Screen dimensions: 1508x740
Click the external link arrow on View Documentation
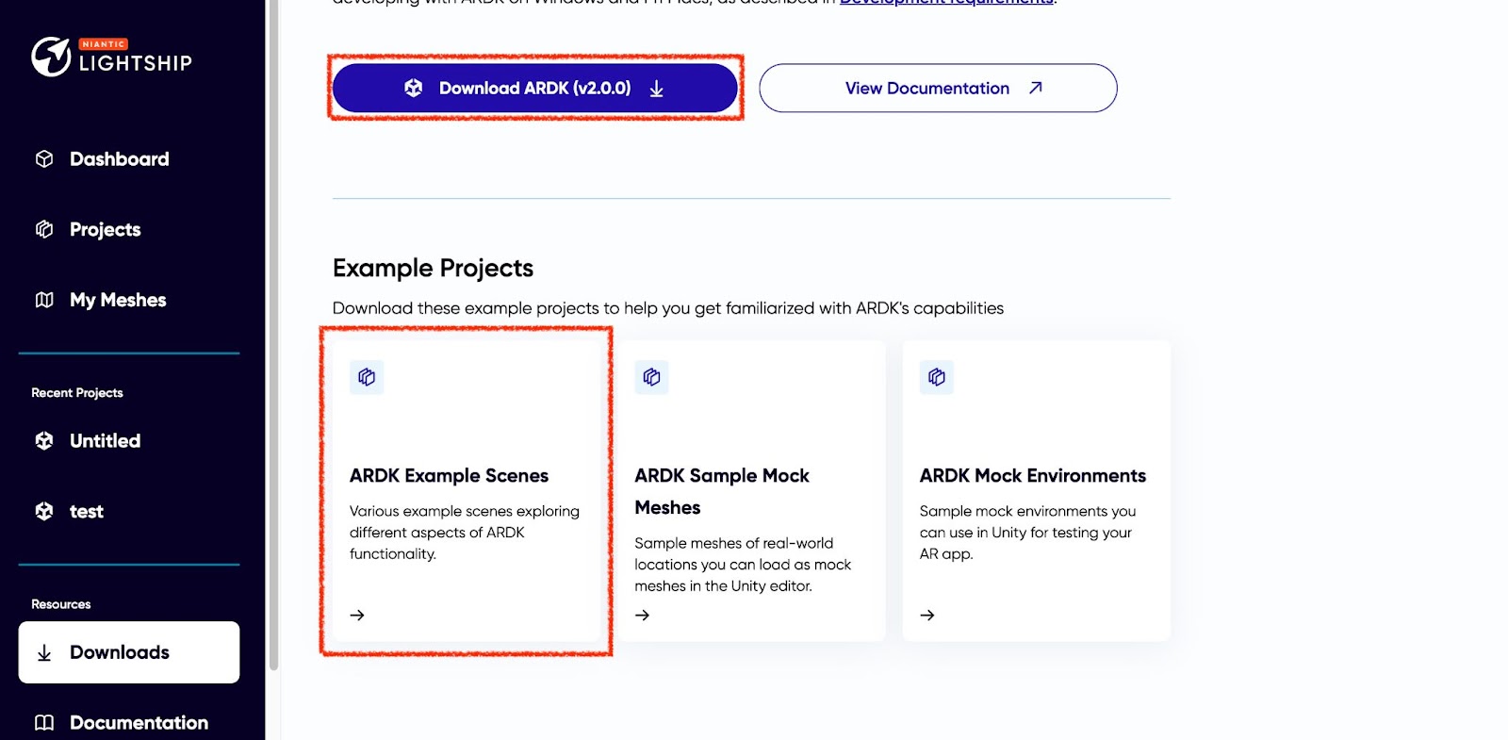1036,88
